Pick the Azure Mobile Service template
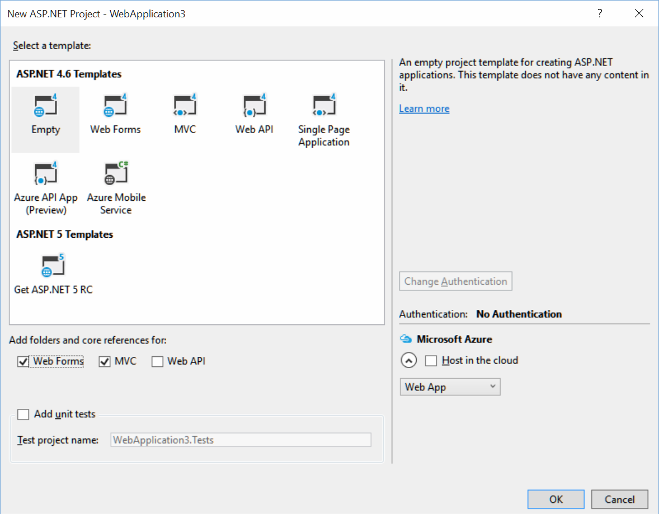 click(116, 175)
